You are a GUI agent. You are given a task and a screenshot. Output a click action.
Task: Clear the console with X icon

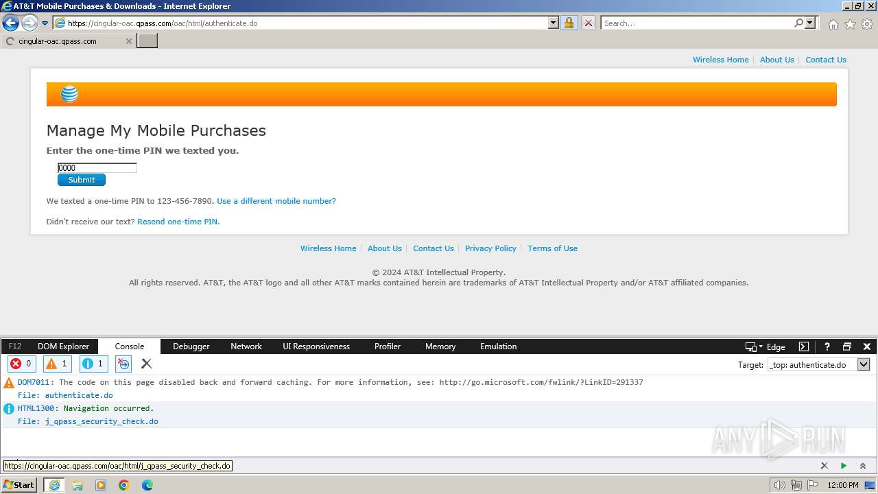click(146, 364)
